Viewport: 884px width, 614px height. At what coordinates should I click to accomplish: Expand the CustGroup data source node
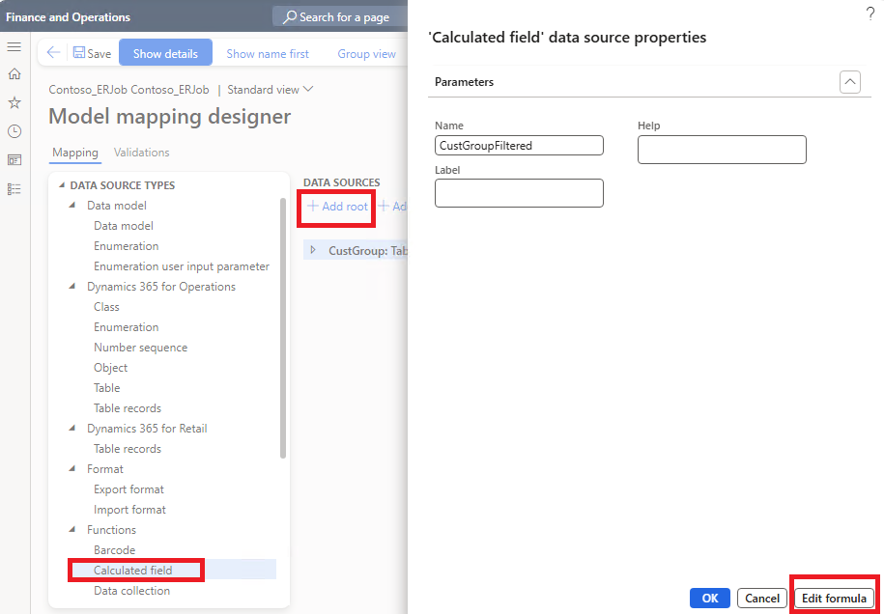[313, 250]
